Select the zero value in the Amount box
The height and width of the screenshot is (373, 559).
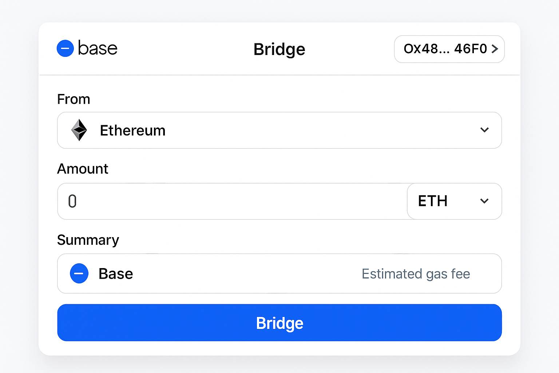72,201
